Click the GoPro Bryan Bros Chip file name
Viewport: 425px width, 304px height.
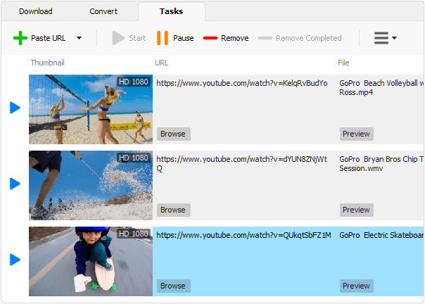tap(381, 163)
